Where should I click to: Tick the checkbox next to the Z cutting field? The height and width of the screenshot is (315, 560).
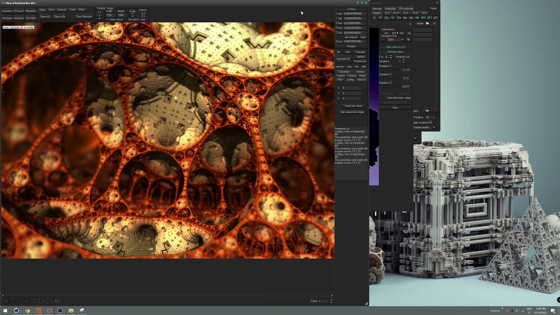point(364,98)
